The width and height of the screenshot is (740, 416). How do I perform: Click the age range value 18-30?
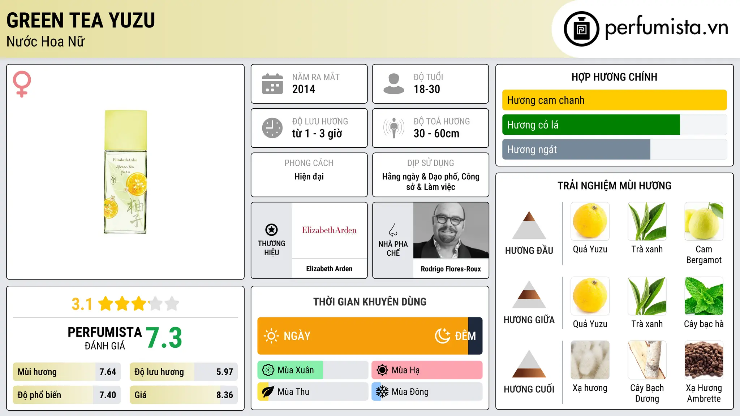tap(427, 89)
